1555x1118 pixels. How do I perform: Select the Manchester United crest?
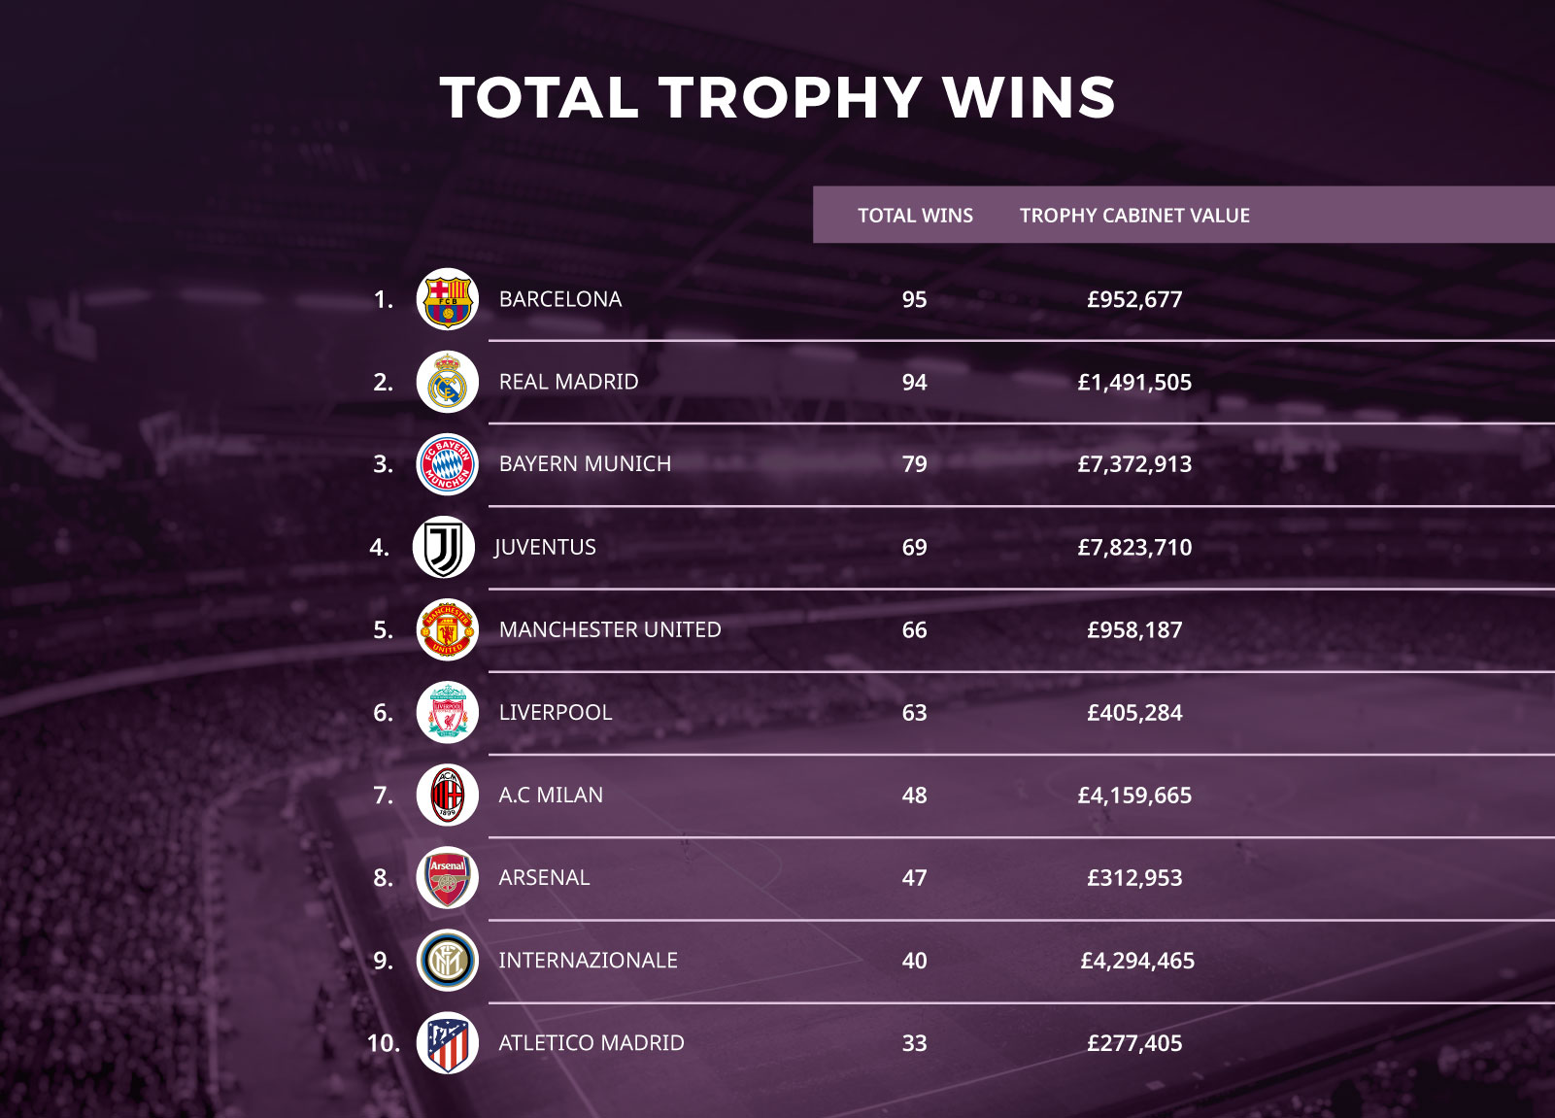pos(448,629)
